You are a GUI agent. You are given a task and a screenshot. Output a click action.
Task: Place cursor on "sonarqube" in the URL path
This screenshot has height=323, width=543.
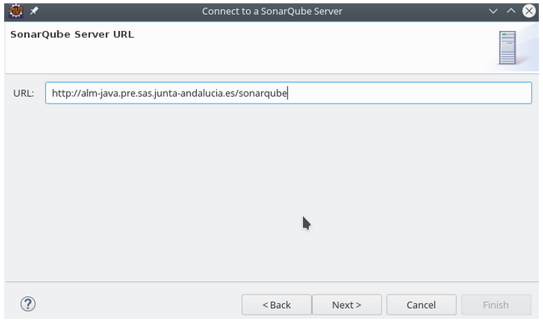263,94
